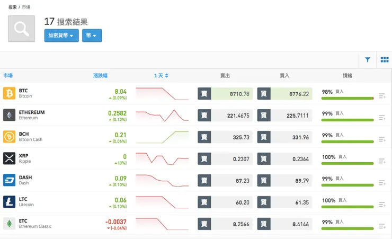Click the XRP Ripple logo icon
The image size is (392, 239).
9,158
